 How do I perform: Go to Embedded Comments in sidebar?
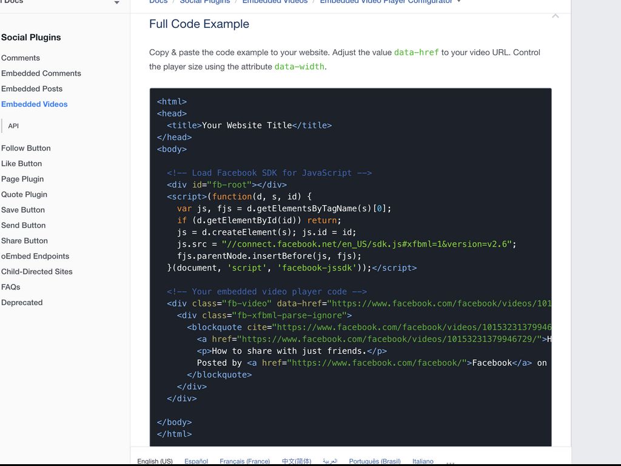[41, 73]
